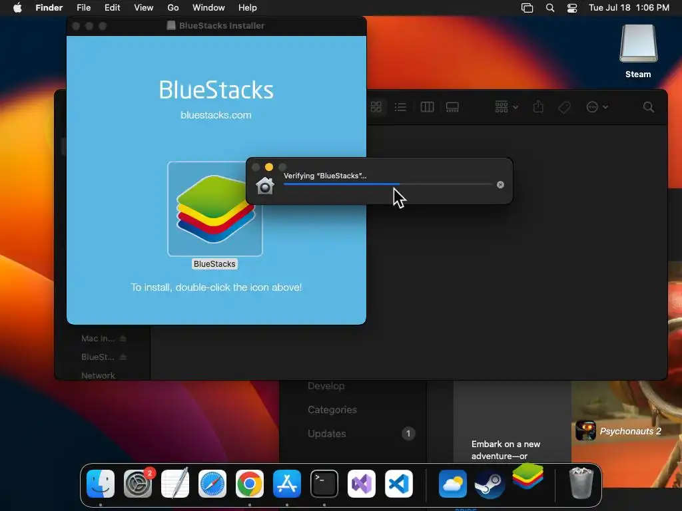Viewport: 682px width, 511px height.
Task: Open the Finder menu
Action: point(49,8)
